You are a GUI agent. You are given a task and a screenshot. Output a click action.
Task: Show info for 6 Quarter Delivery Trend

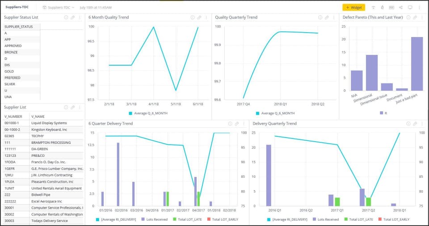[x=230, y=124]
